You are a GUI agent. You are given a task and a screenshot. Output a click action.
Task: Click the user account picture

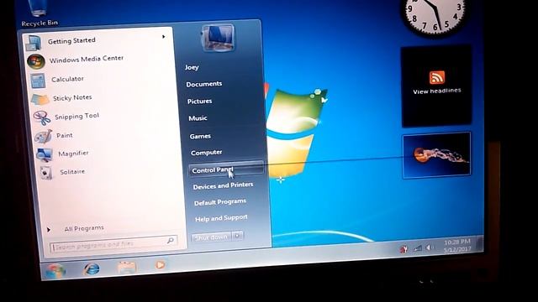[218, 38]
